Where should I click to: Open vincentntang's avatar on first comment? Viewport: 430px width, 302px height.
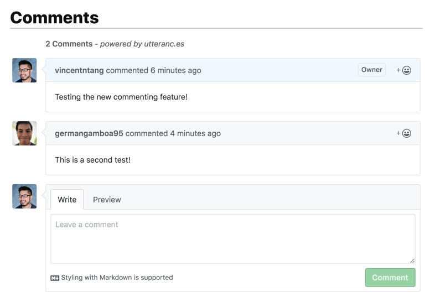click(24, 70)
